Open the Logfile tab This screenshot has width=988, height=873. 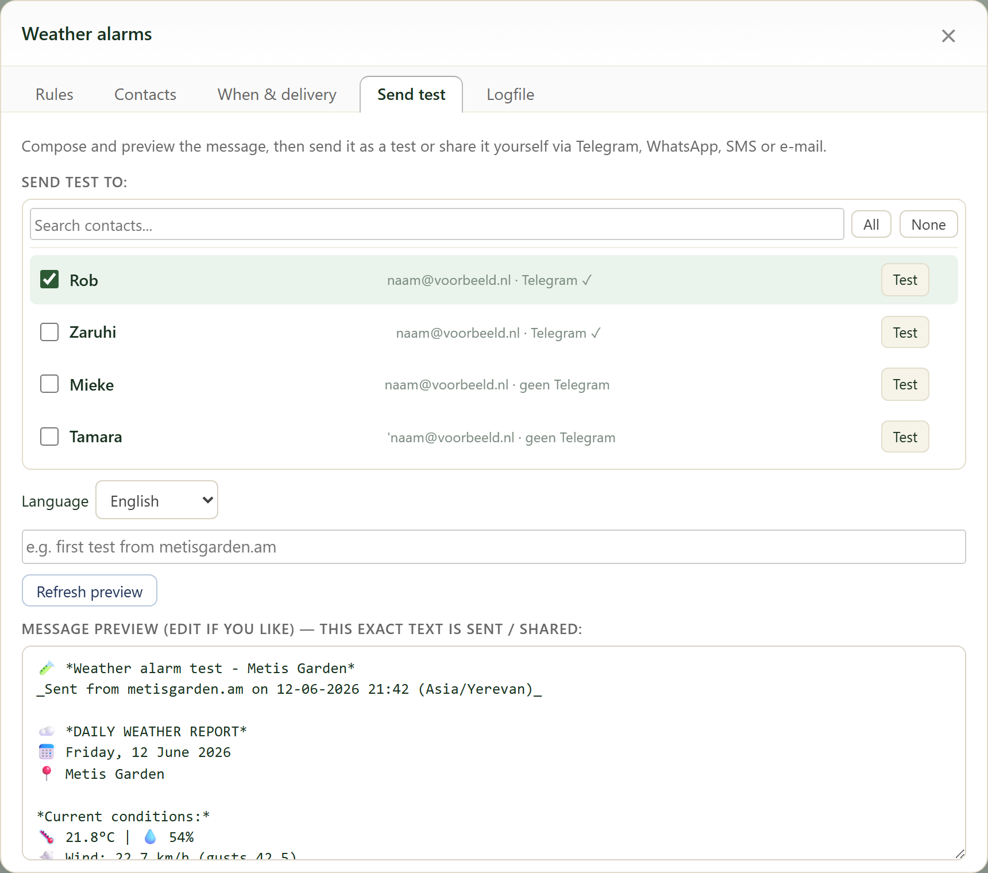coord(510,95)
